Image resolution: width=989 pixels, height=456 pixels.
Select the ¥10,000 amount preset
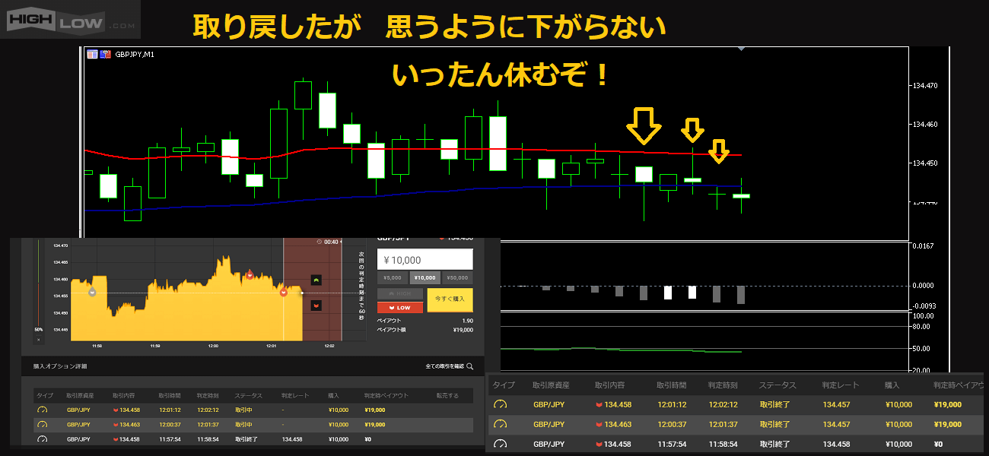425,277
